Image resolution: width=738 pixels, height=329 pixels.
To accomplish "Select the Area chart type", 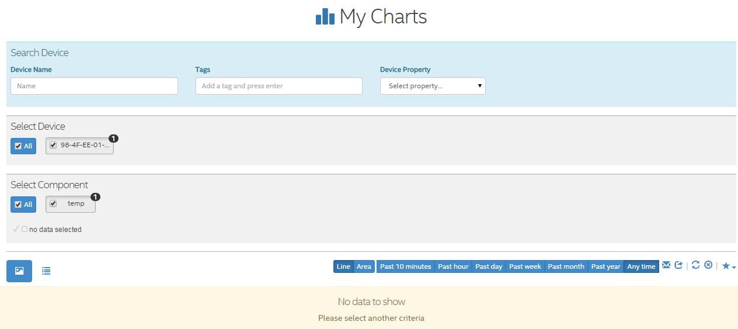I will (364, 266).
